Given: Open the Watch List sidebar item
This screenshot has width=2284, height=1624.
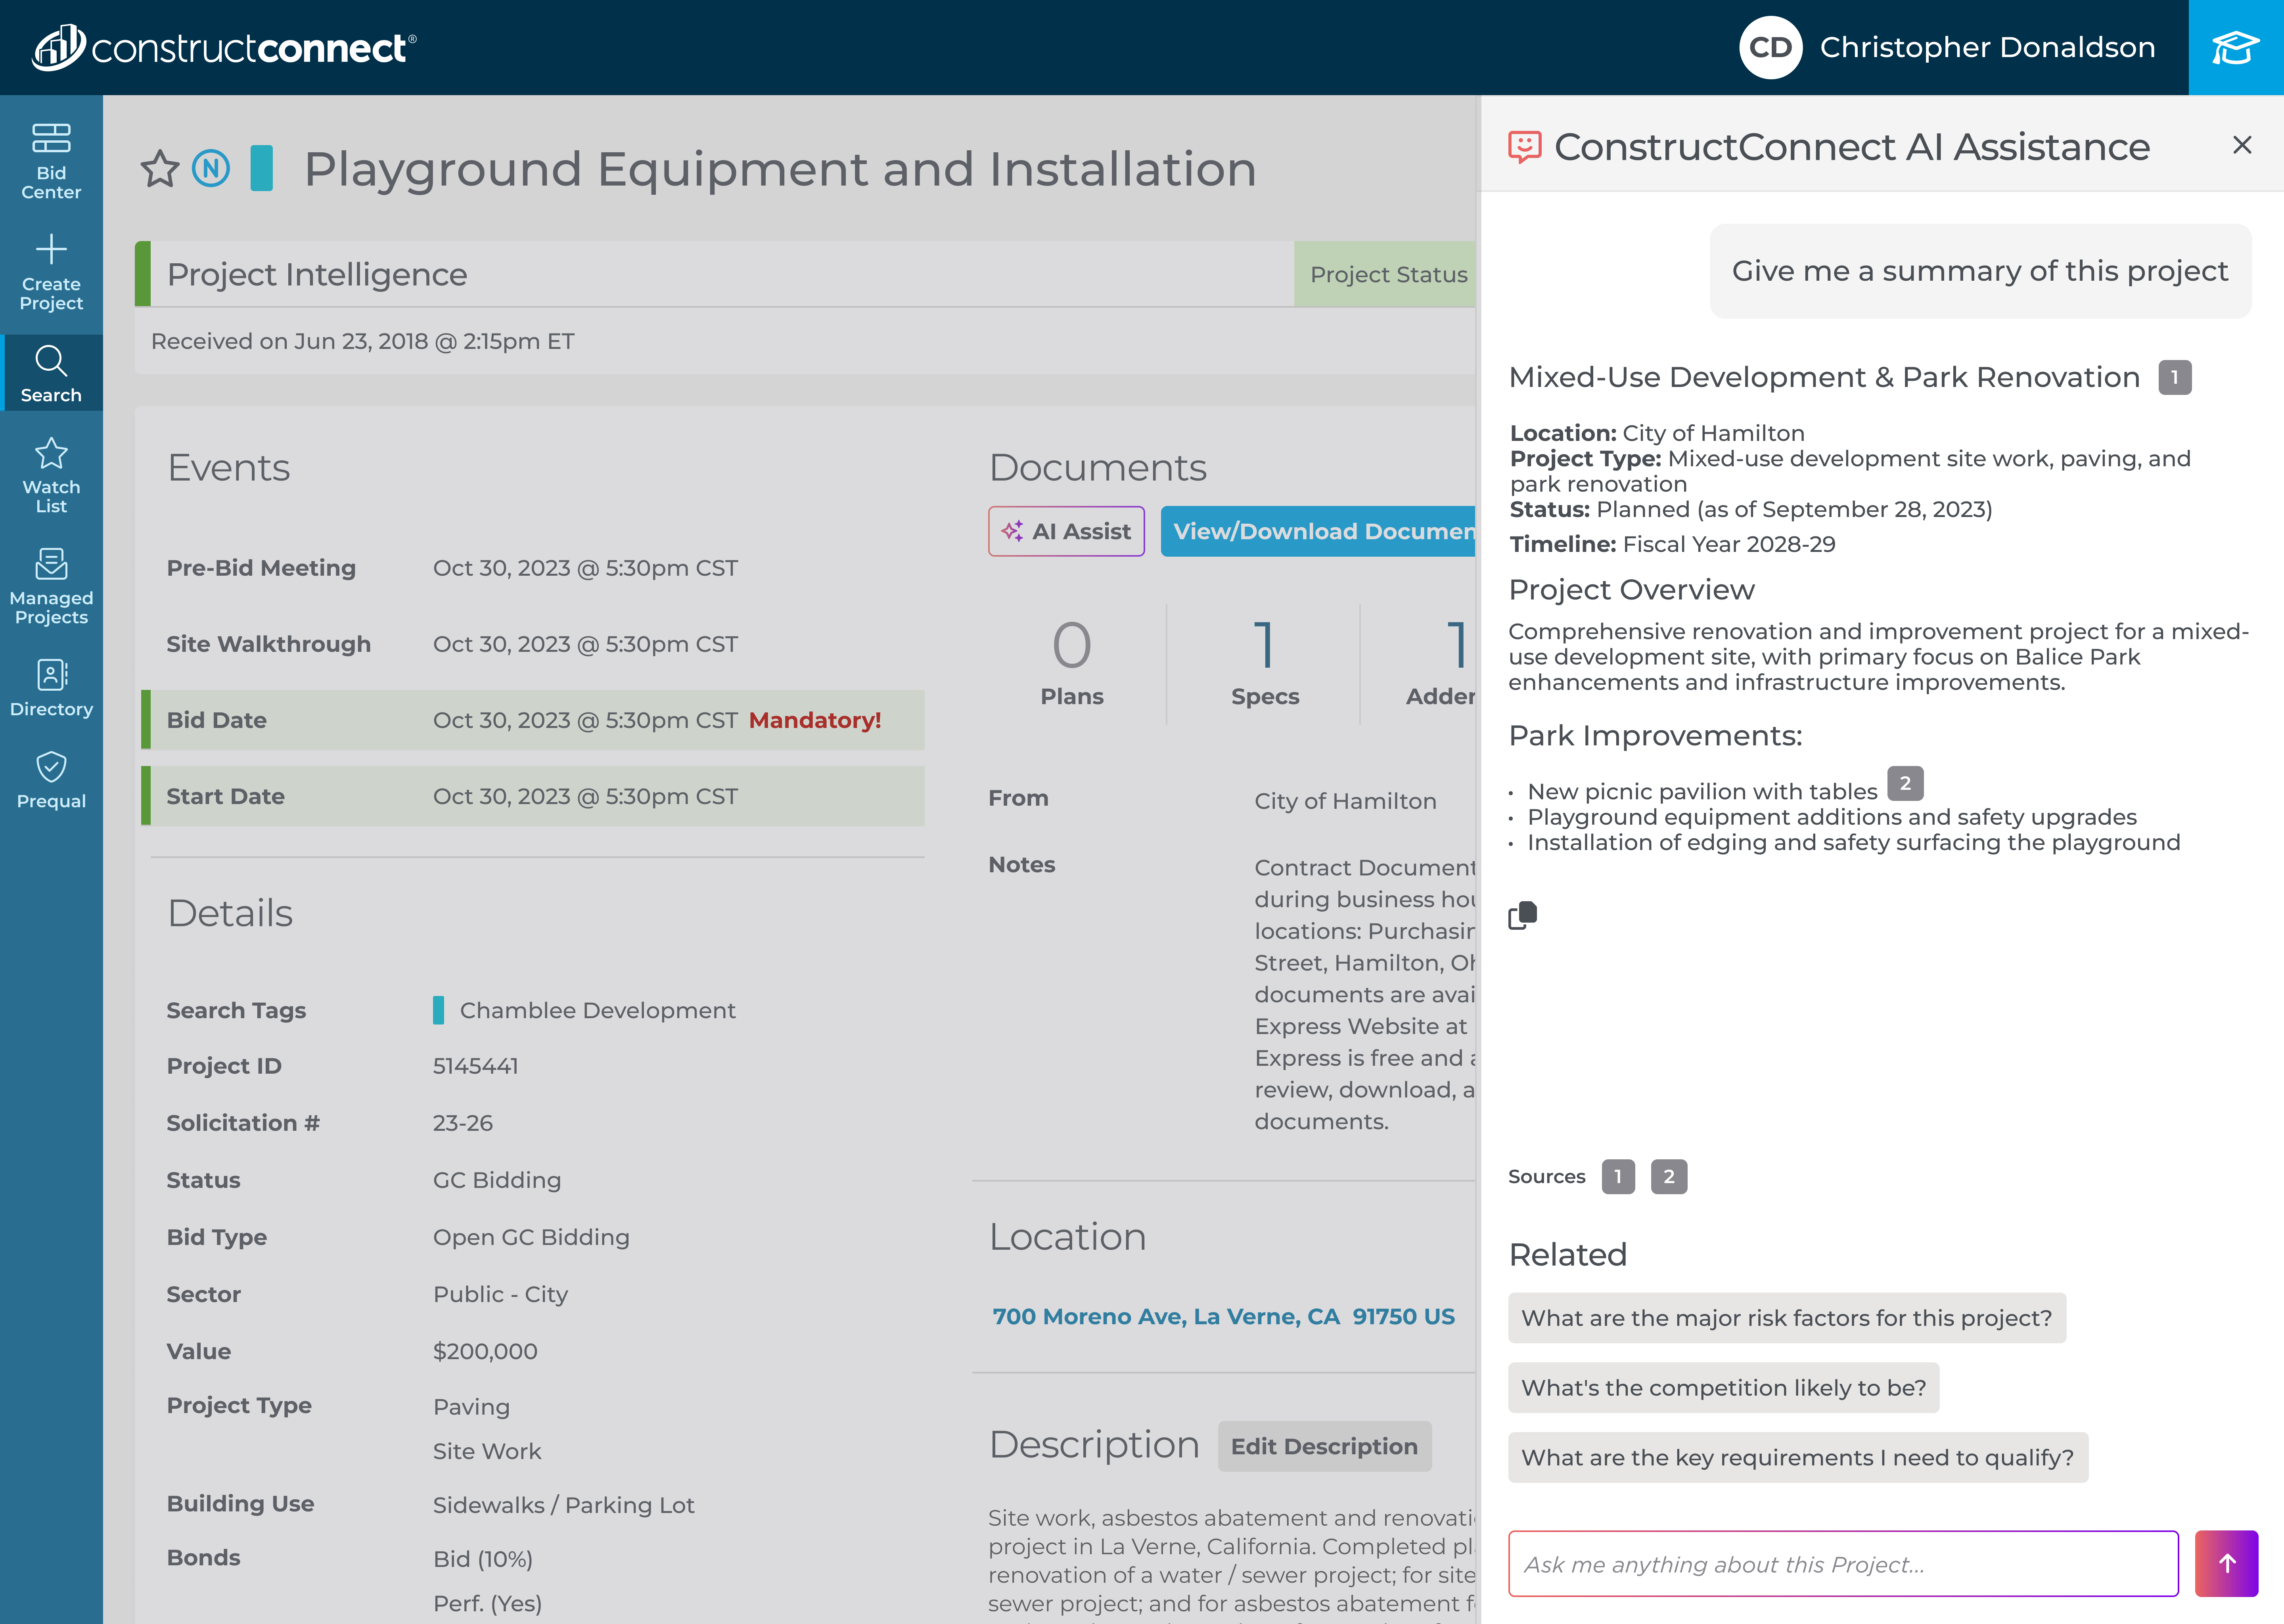Looking at the screenshot, I should click(51, 475).
